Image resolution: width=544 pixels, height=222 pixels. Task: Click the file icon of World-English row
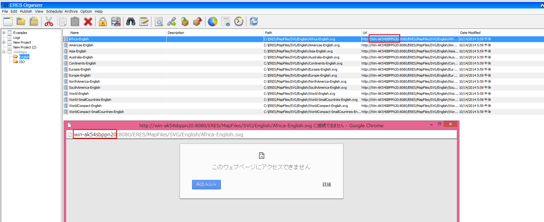coord(66,94)
